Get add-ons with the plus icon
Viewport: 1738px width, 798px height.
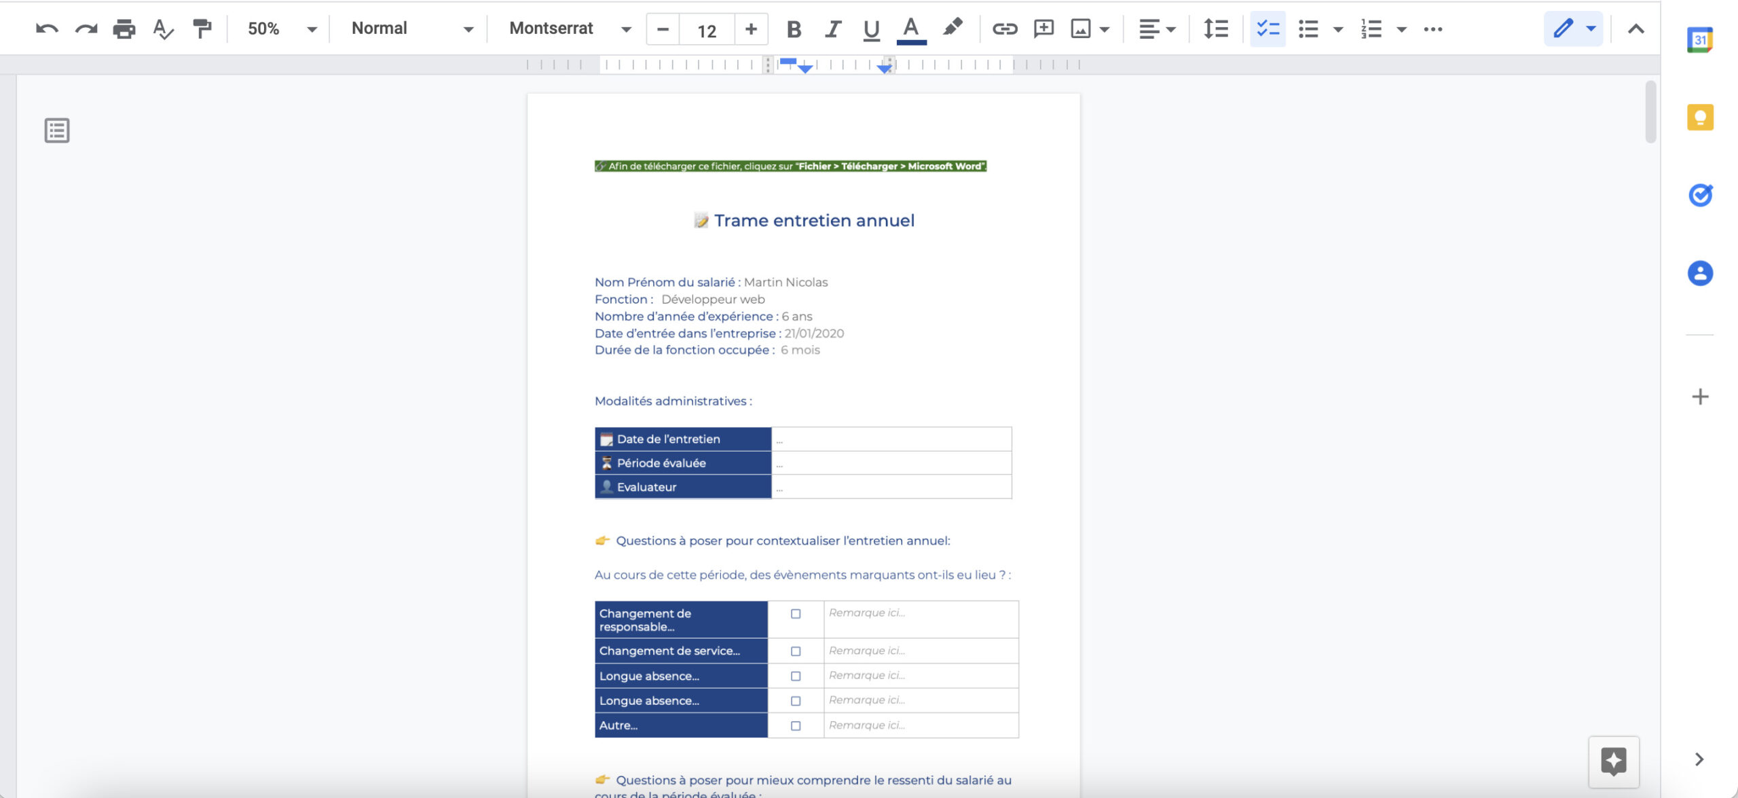pos(1700,397)
